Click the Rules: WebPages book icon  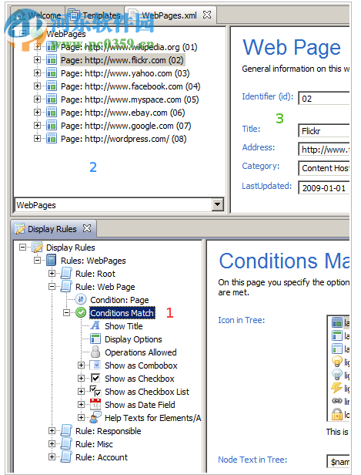[x=52, y=260]
